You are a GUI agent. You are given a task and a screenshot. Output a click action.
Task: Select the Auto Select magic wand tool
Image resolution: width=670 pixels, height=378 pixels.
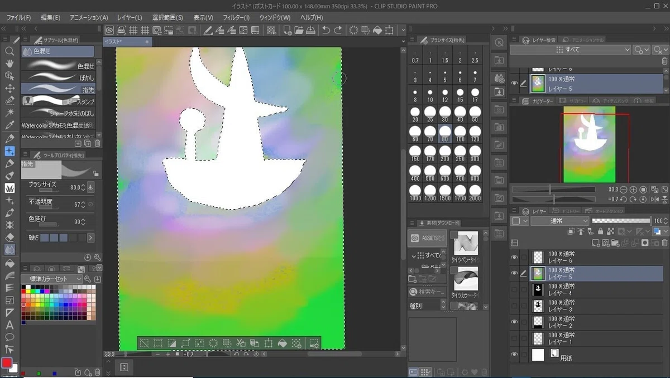click(9, 113)
